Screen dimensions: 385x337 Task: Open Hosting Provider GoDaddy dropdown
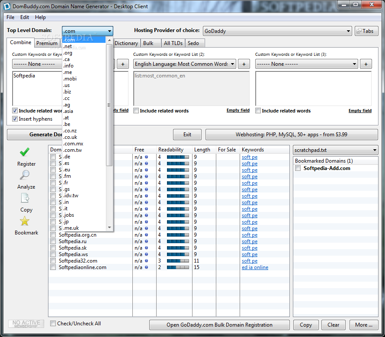(277, 31)
